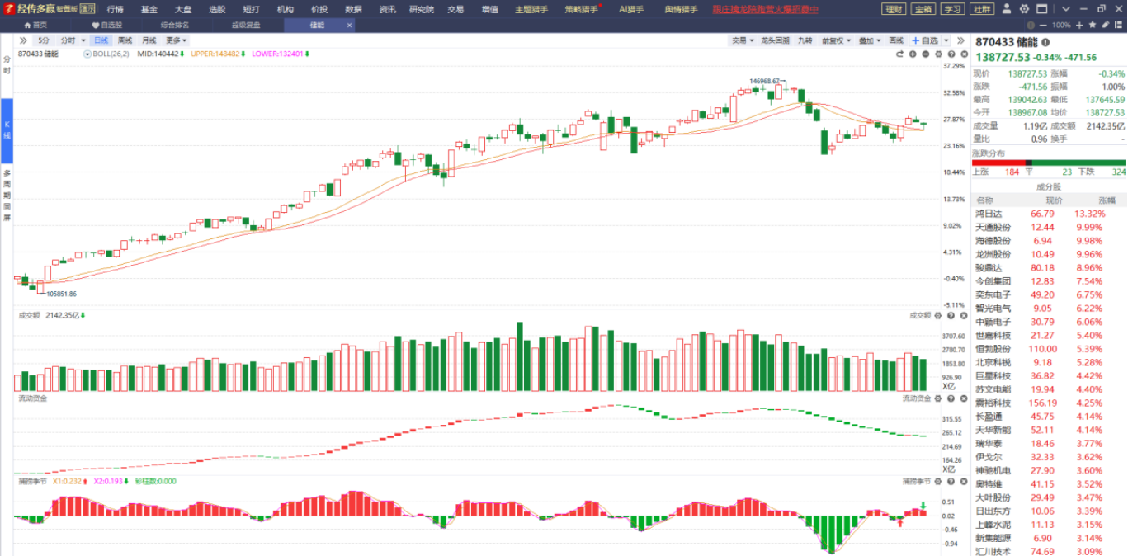1128x556 pixels.
Task: Select the K线 view in left sidebar
Action: [7, 130]
